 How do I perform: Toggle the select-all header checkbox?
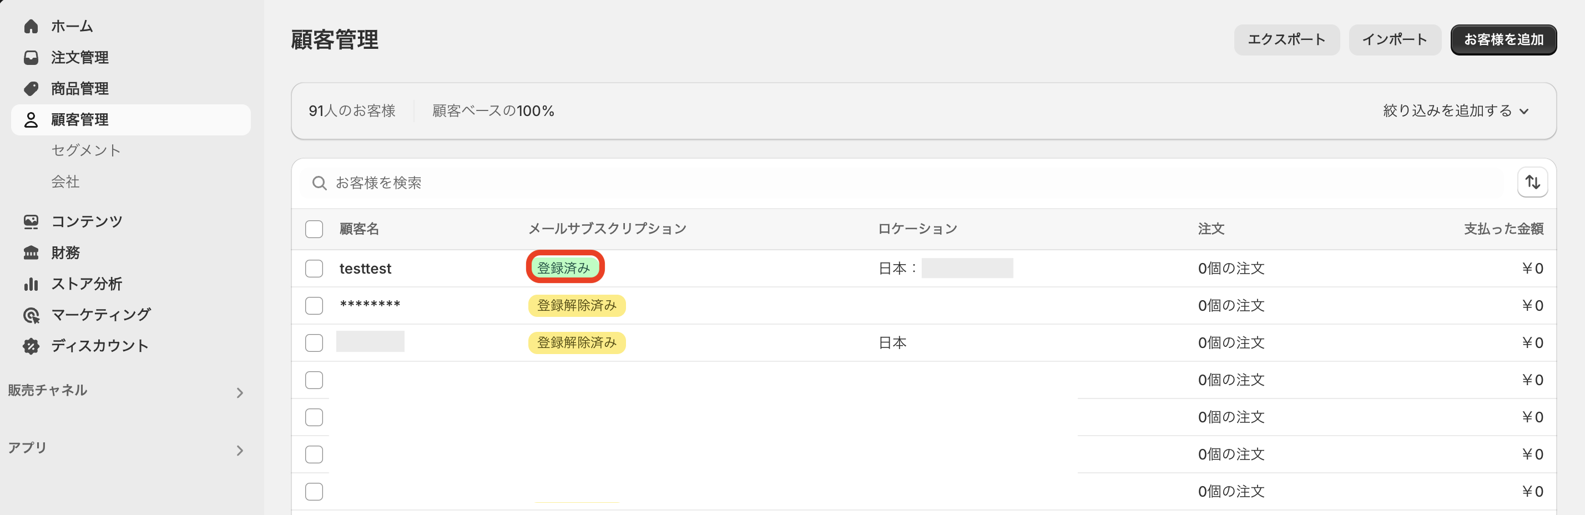(x=314, y=229)
